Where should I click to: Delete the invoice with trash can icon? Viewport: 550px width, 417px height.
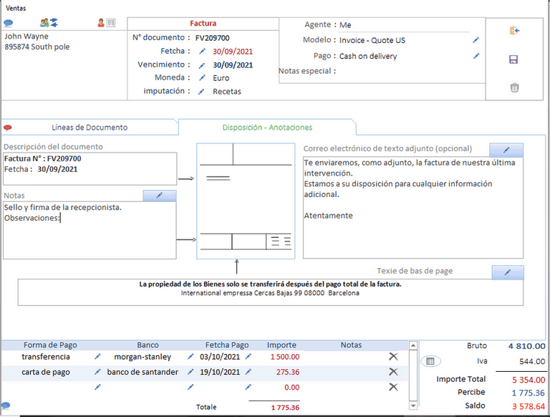click(515, 87)
